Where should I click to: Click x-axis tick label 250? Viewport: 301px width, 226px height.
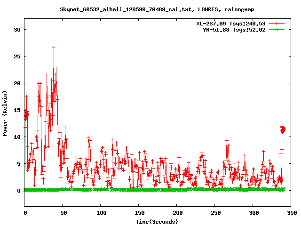tap(215, 213)
